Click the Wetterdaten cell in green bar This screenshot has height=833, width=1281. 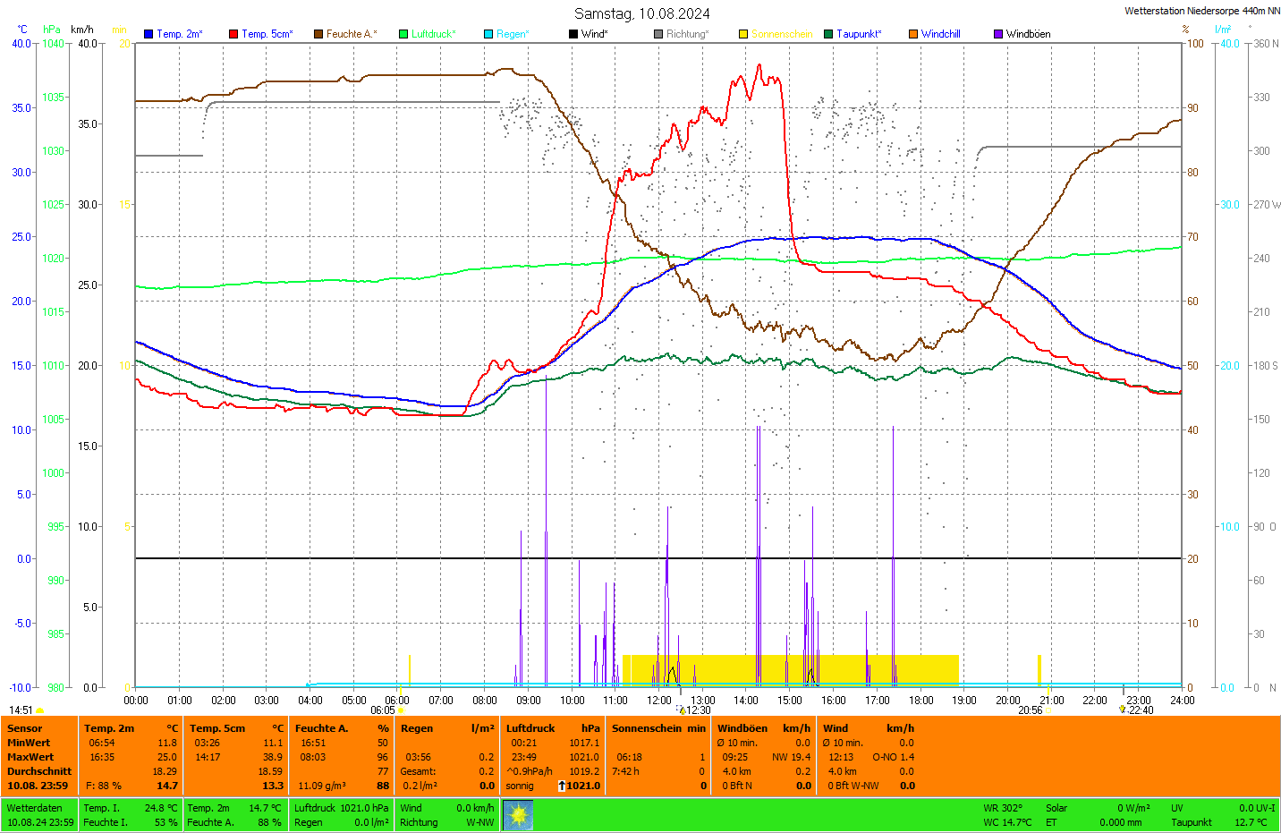pos(35,808)
